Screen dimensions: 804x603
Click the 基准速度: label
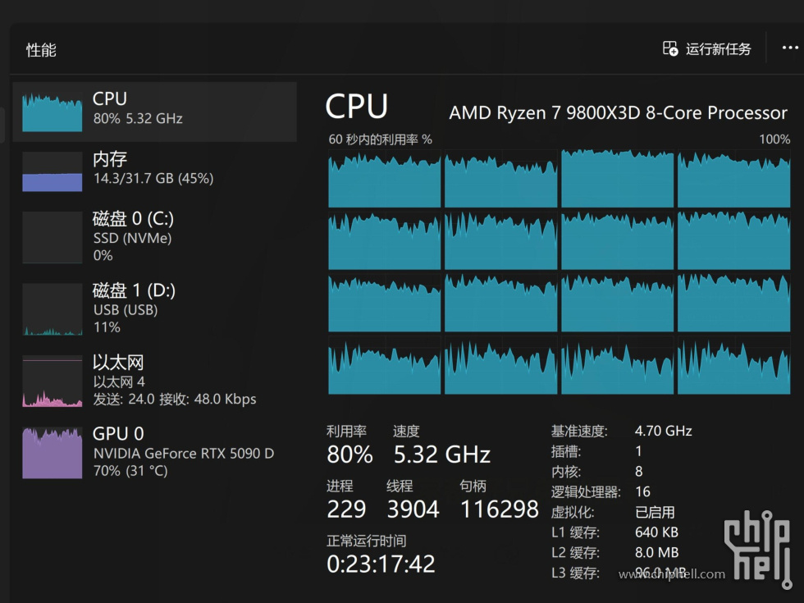pyautogui.click(x=579, y=432)
